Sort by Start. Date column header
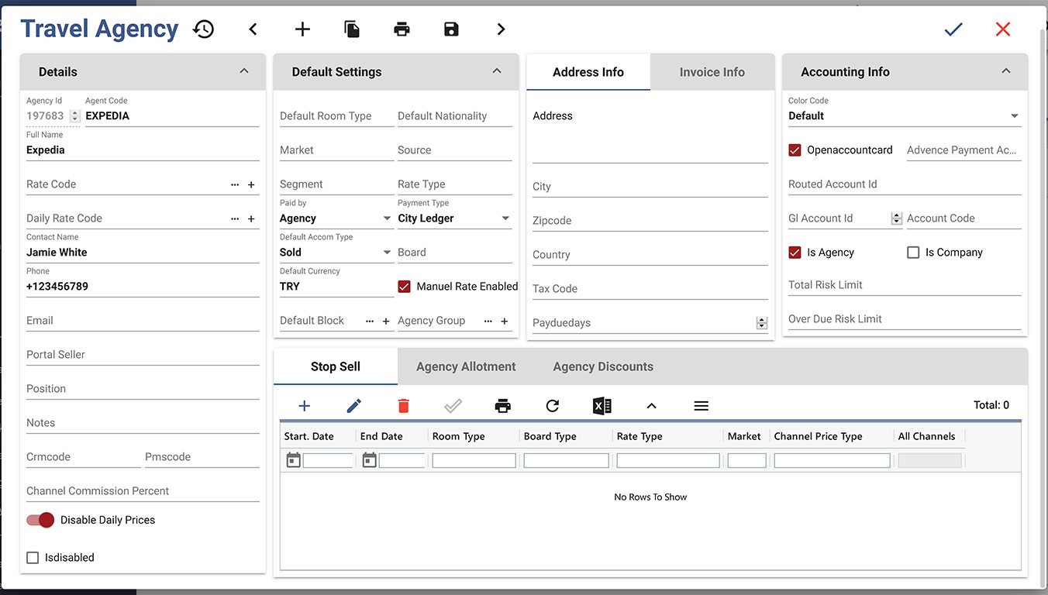This screenshot has width=1048, height=595. 309,436
